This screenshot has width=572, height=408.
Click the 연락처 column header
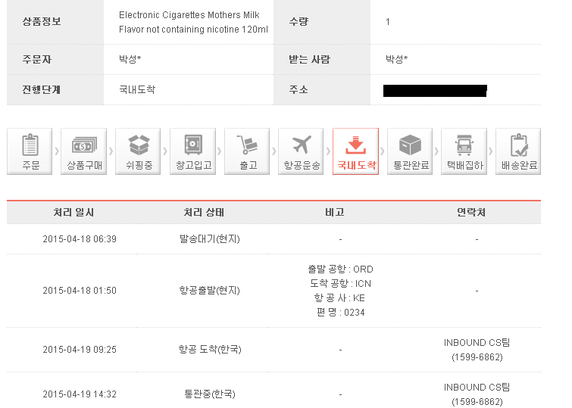[471, 212]
